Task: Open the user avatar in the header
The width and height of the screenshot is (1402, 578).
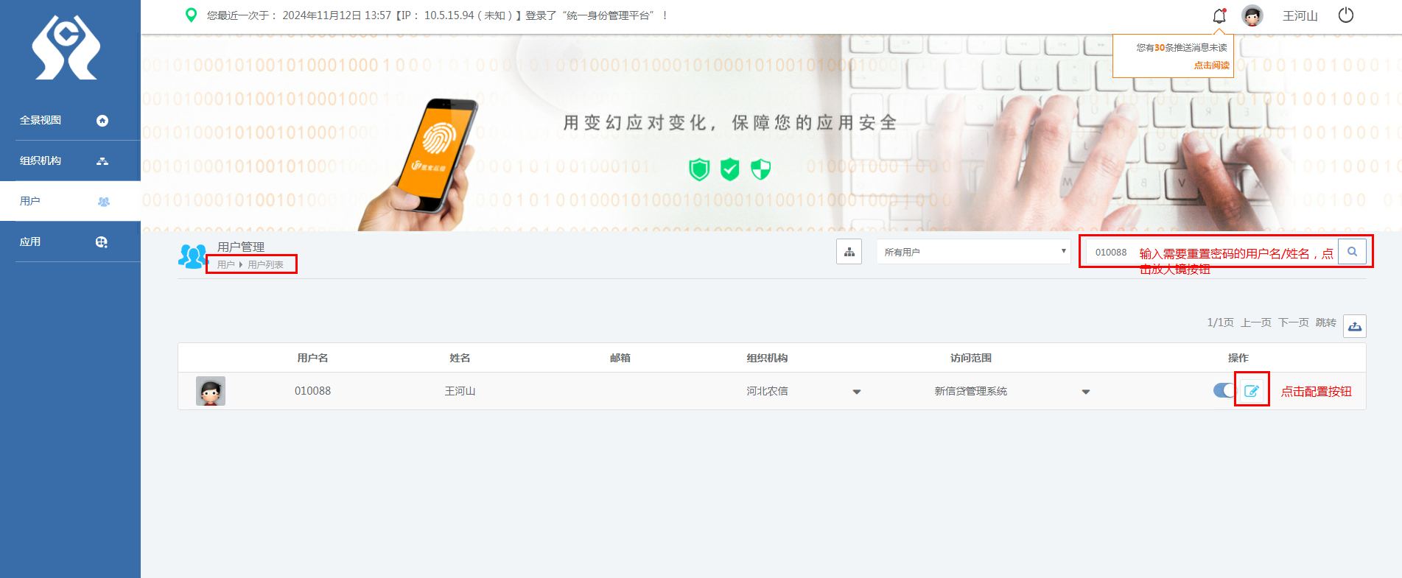Action: point(1252,15)
